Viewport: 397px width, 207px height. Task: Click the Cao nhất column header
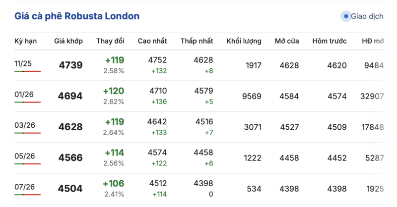152,41
